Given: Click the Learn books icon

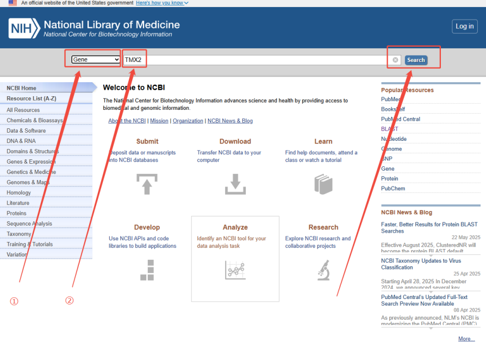Looking at the screenshot, I should coord(323,184).
